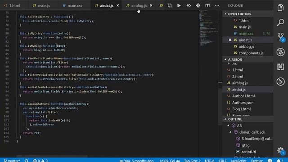Open the Explorer files icon in activity bar
288x162 pixels.
point(280,8)
